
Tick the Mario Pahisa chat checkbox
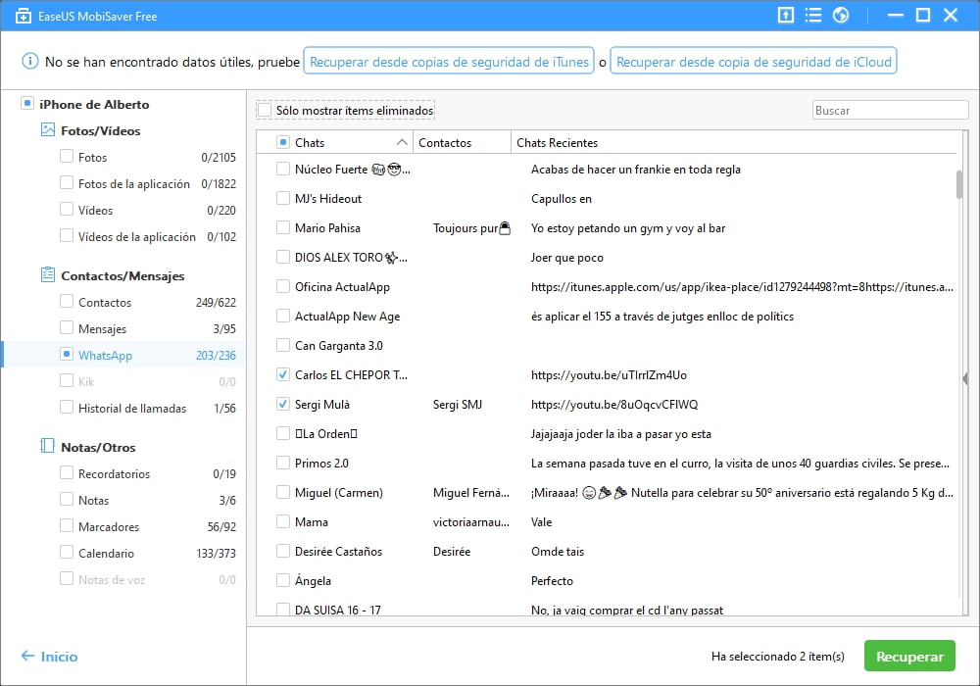coord(283,228)
